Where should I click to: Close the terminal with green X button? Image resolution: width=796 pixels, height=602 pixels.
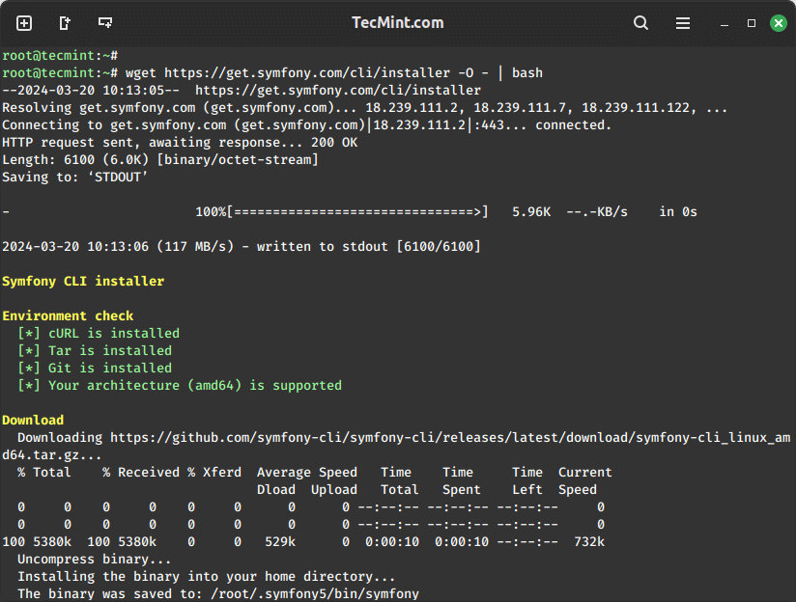tap(779, 23)
